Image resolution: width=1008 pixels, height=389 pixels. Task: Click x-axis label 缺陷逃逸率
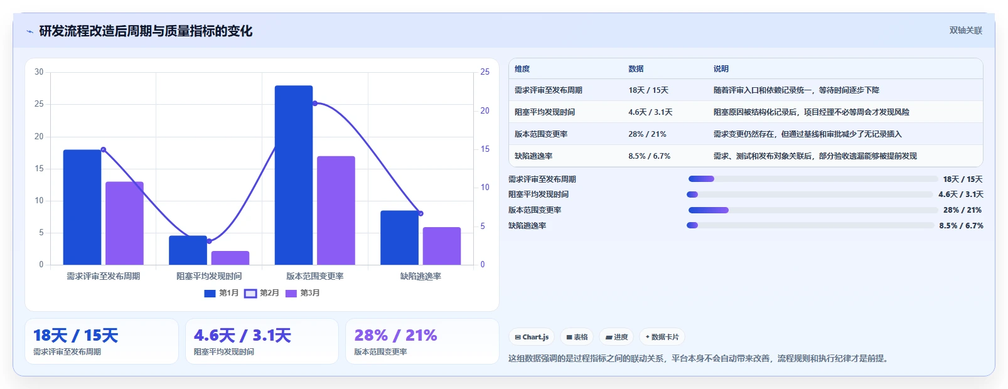[421, 276]
